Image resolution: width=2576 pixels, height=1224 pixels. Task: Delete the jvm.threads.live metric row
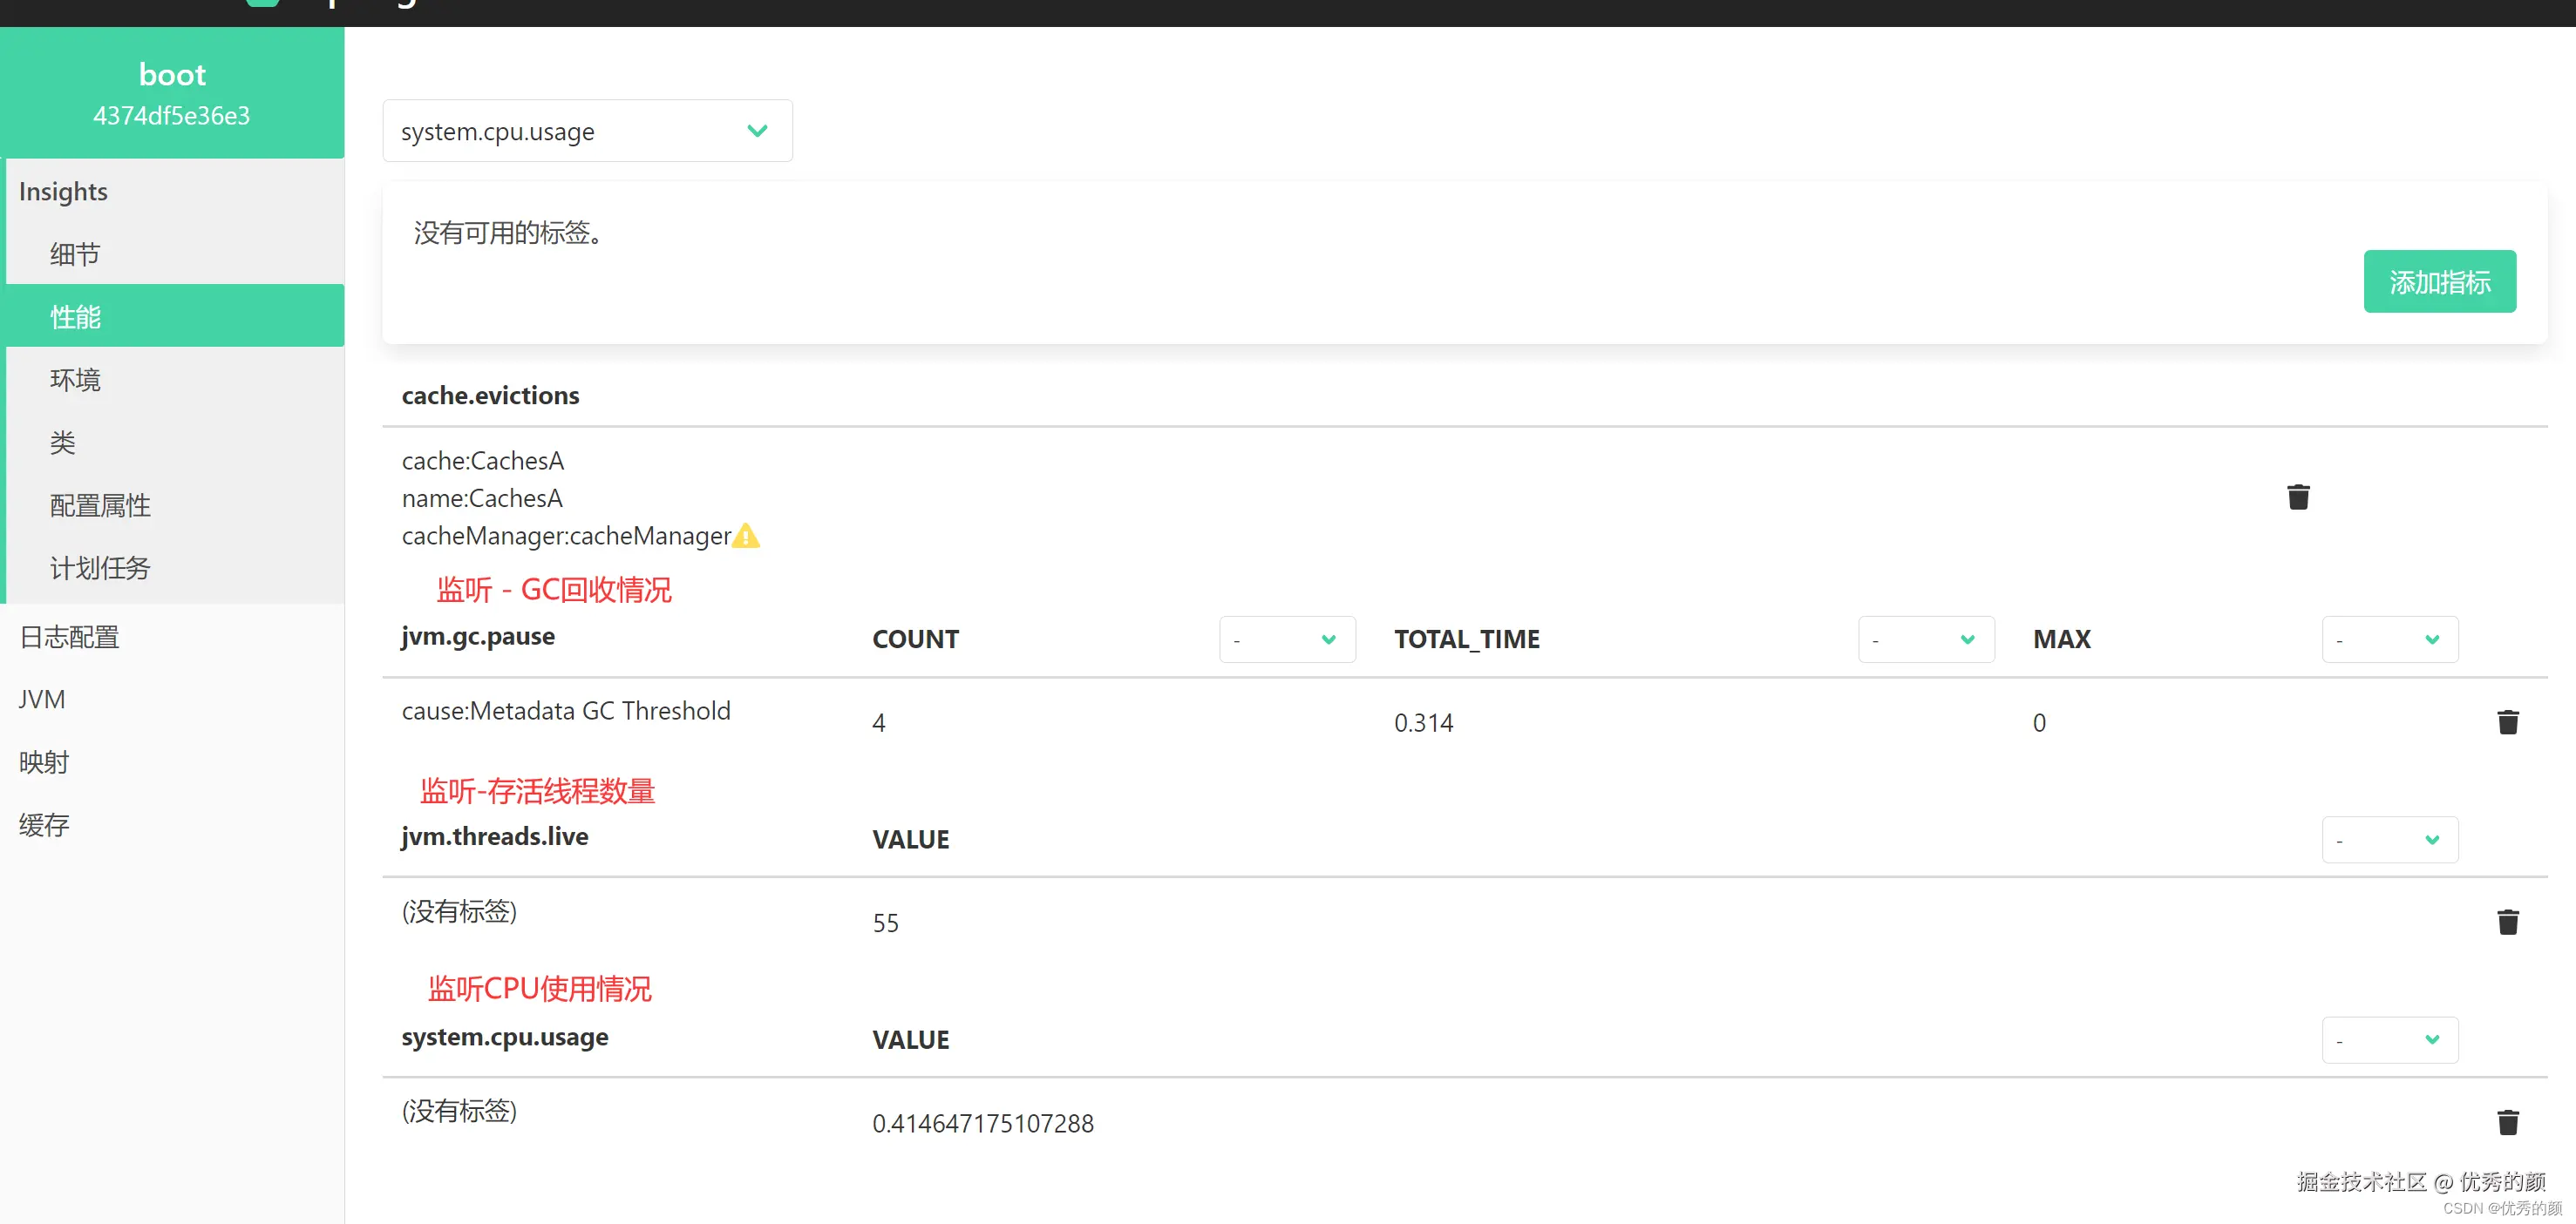pos(2506,921)
